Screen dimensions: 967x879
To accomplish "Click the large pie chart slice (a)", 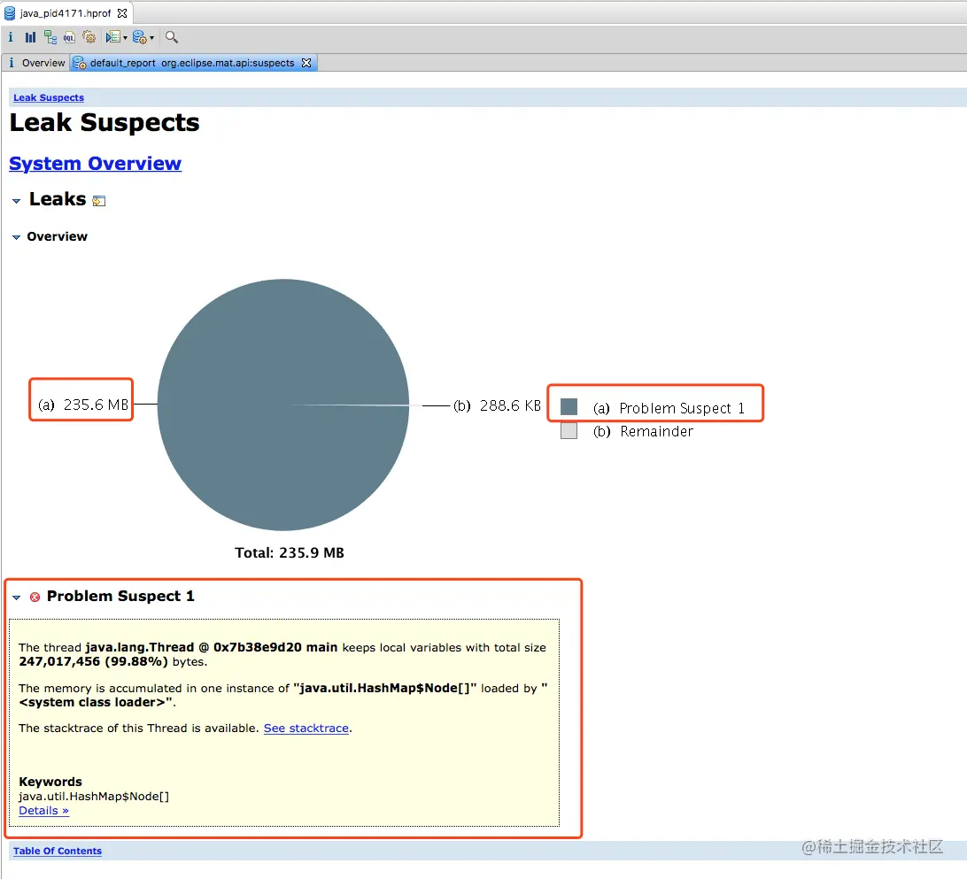I will pyautogui.click(x=283, y=405).
